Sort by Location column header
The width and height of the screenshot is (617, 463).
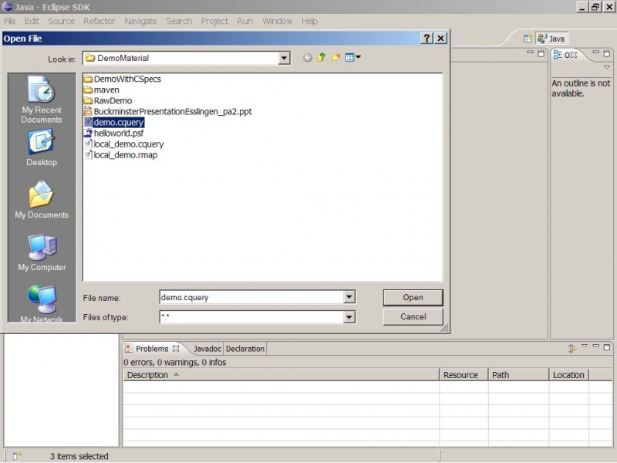[x=569, y=375]
